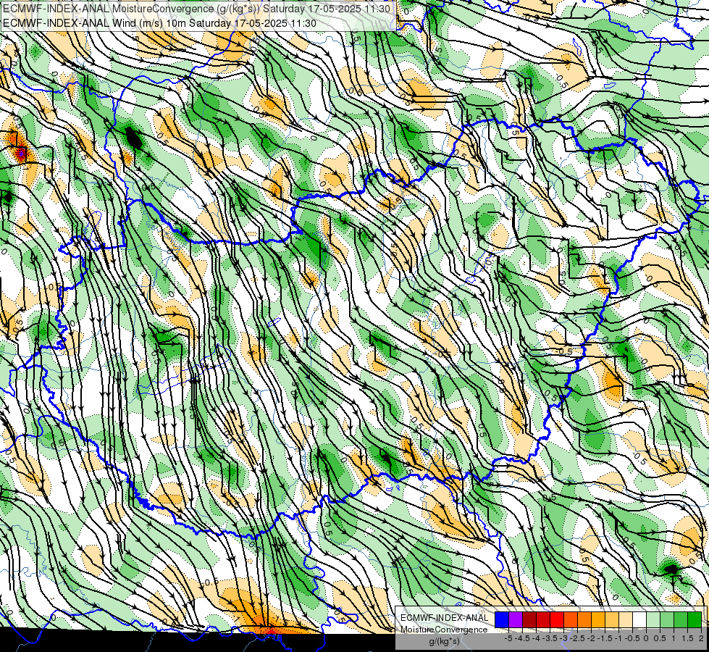Viewport: 709px width, 652px height.
Task: Click the orange swatch for -2 to -1.5
Action: point(584,620)
